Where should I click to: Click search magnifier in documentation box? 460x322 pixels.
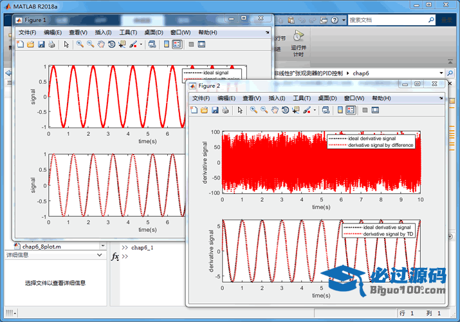(x=431, y=20)
